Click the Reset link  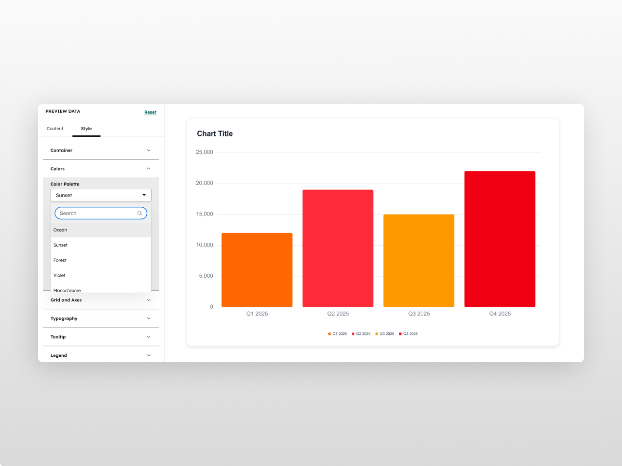click(150, 112)
